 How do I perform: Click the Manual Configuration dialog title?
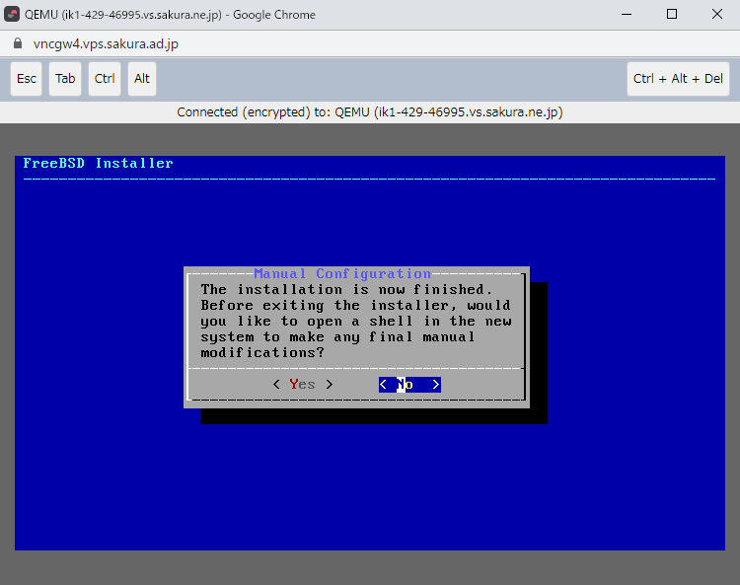click(342, 273)
